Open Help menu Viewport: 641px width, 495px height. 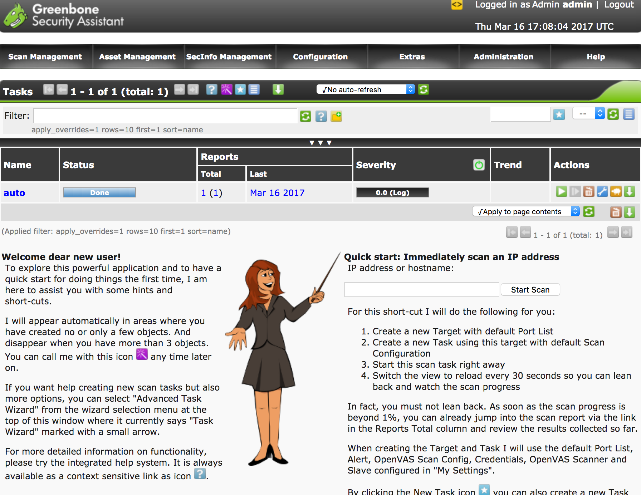click(x=596, y=57)
